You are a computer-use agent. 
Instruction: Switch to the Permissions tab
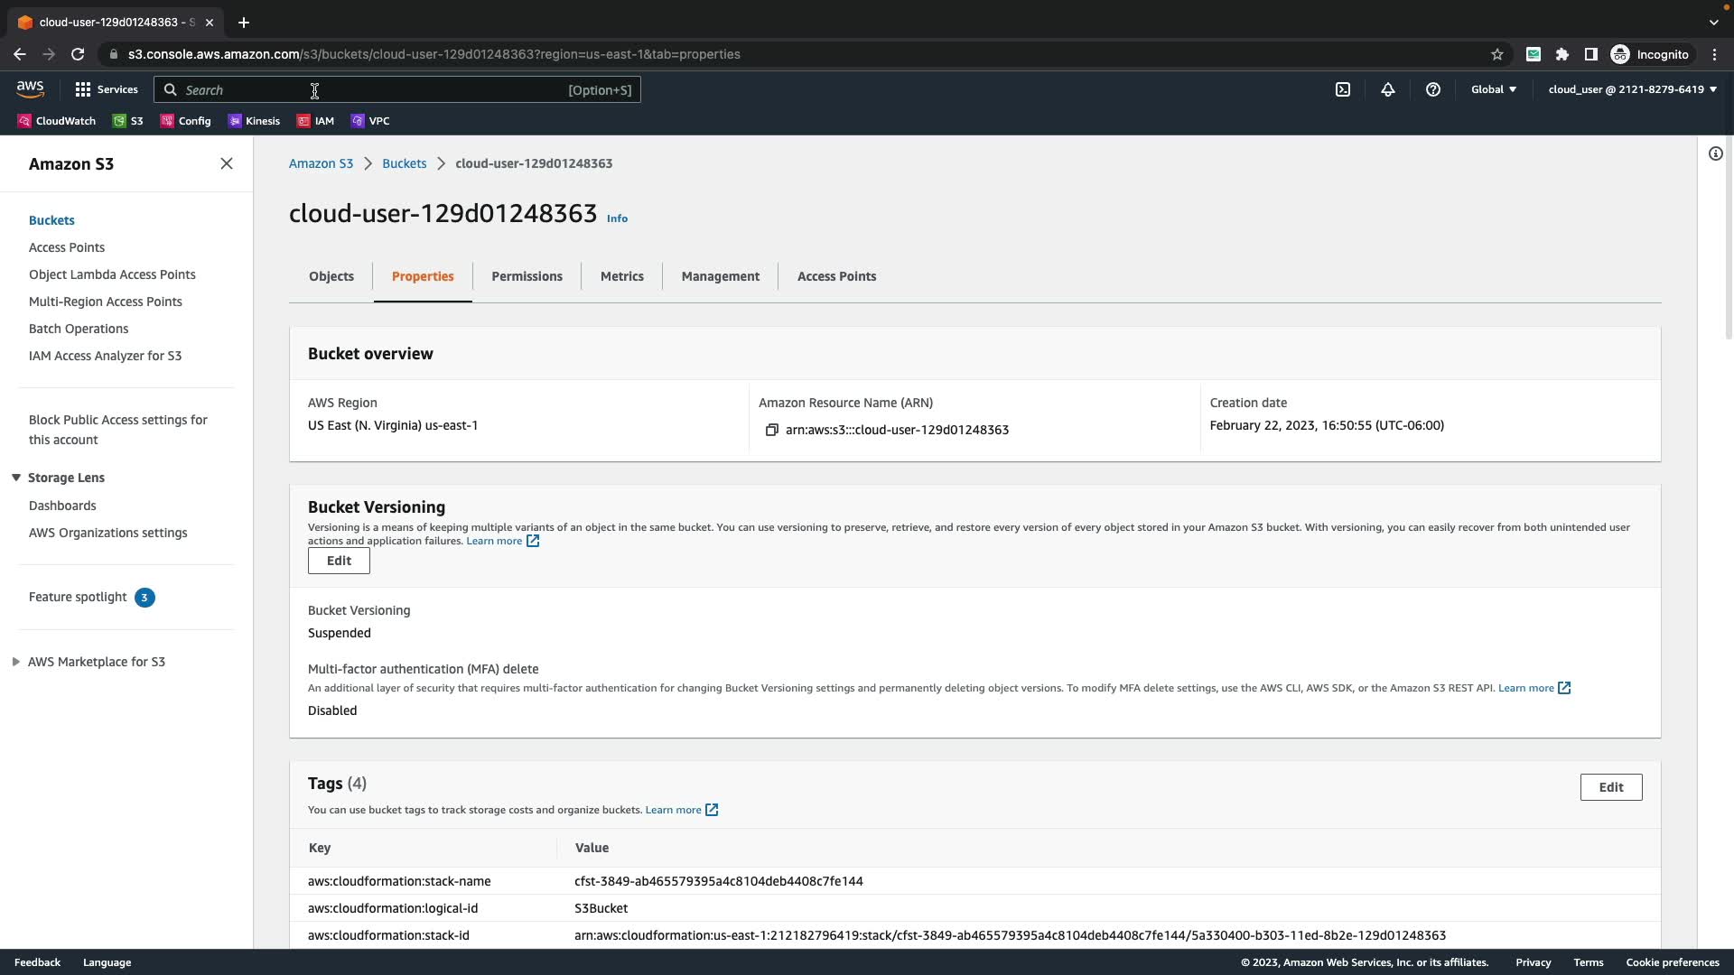[527, 276]
